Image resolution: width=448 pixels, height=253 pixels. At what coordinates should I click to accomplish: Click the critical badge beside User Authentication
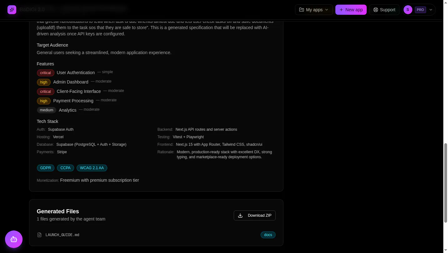tap(45, 73)
